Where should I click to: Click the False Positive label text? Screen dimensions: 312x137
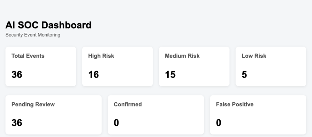click(235, 104)
